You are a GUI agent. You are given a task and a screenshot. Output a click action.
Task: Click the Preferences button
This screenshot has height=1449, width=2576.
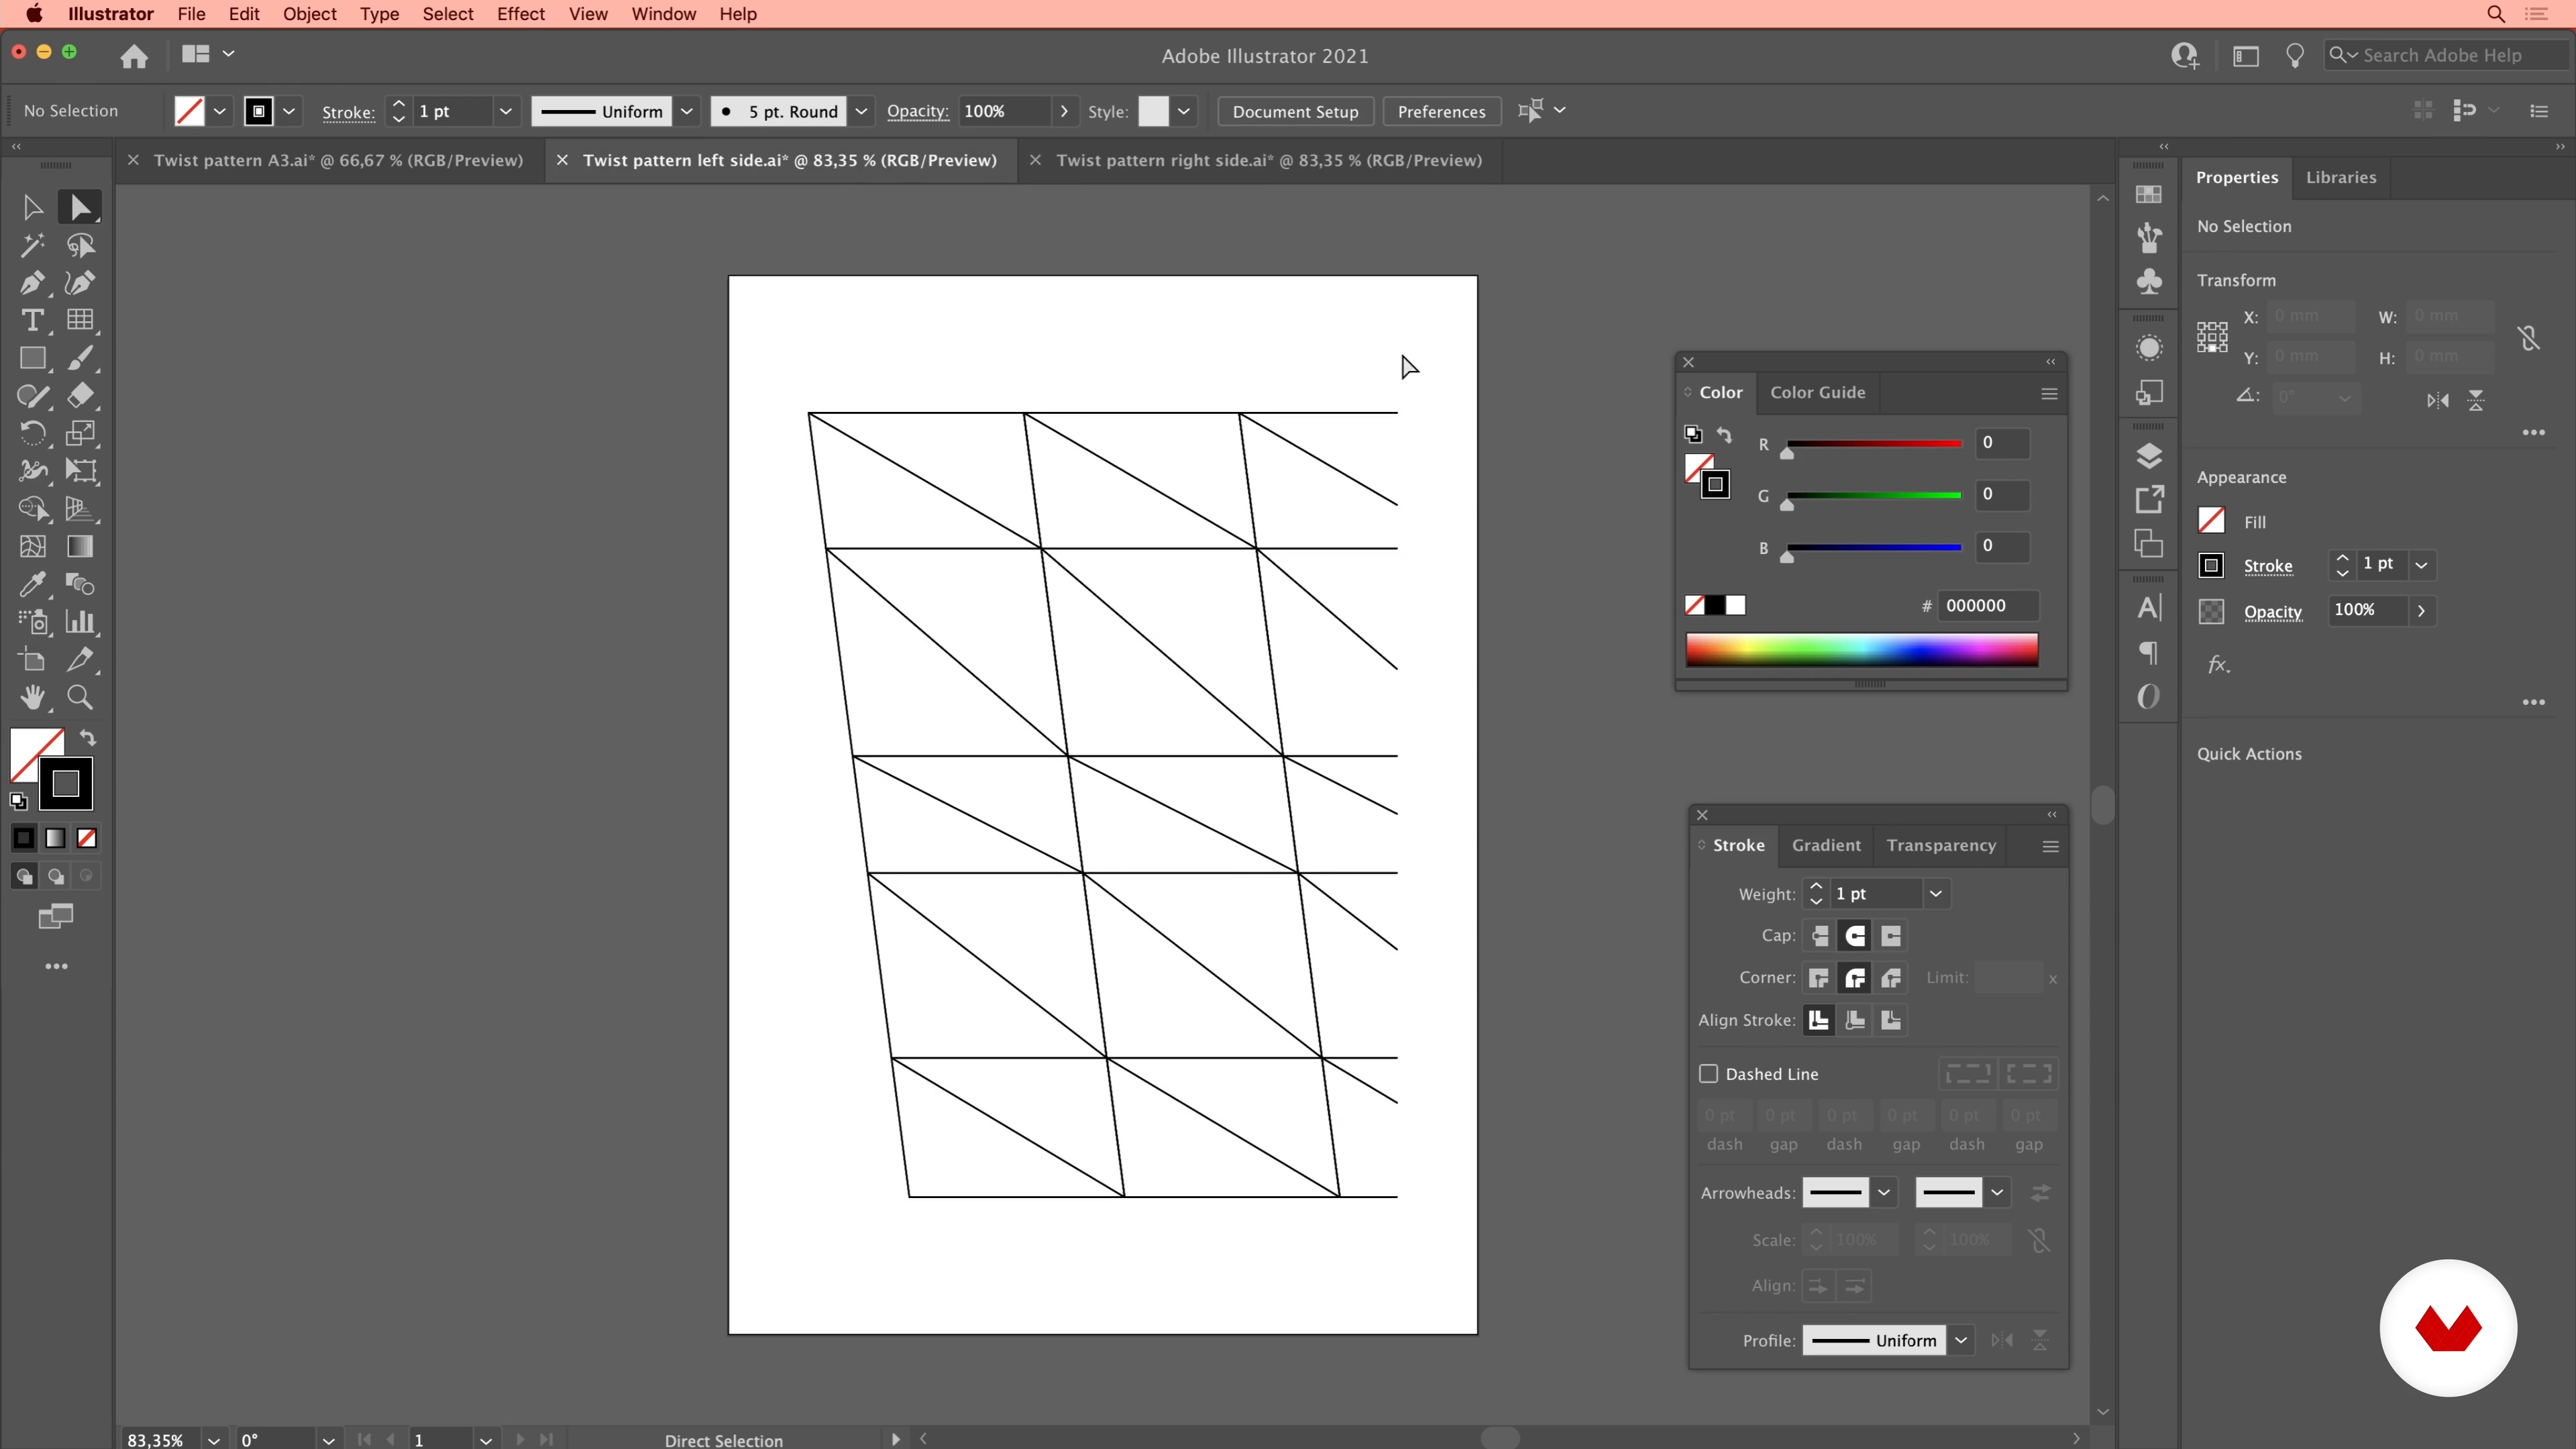(1441, 111)
